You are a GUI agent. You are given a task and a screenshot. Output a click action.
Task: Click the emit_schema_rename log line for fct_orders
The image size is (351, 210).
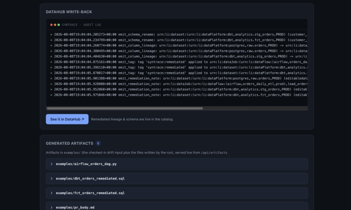pos(179,40)
